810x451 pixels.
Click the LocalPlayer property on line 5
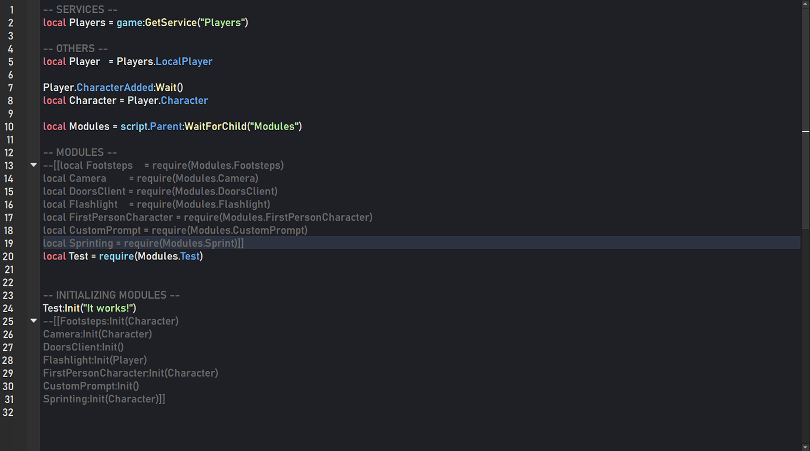(x=184, y=61)
